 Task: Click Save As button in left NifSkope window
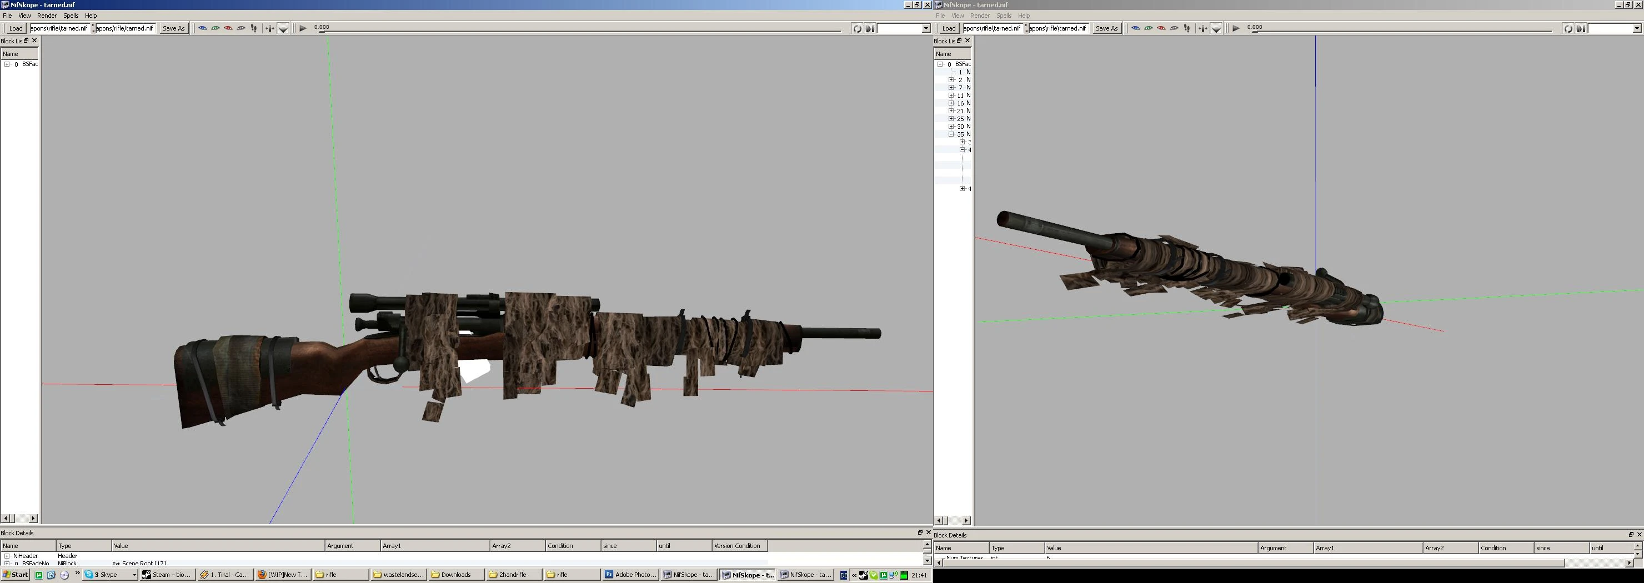pos(174,28)
